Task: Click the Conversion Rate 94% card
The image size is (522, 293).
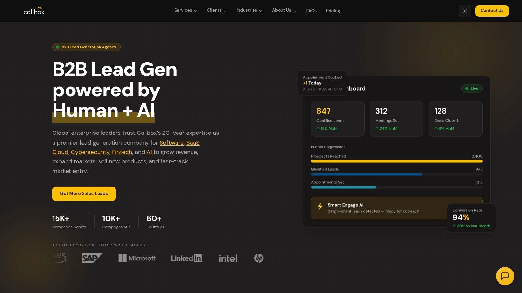Action: coord(471,218)
